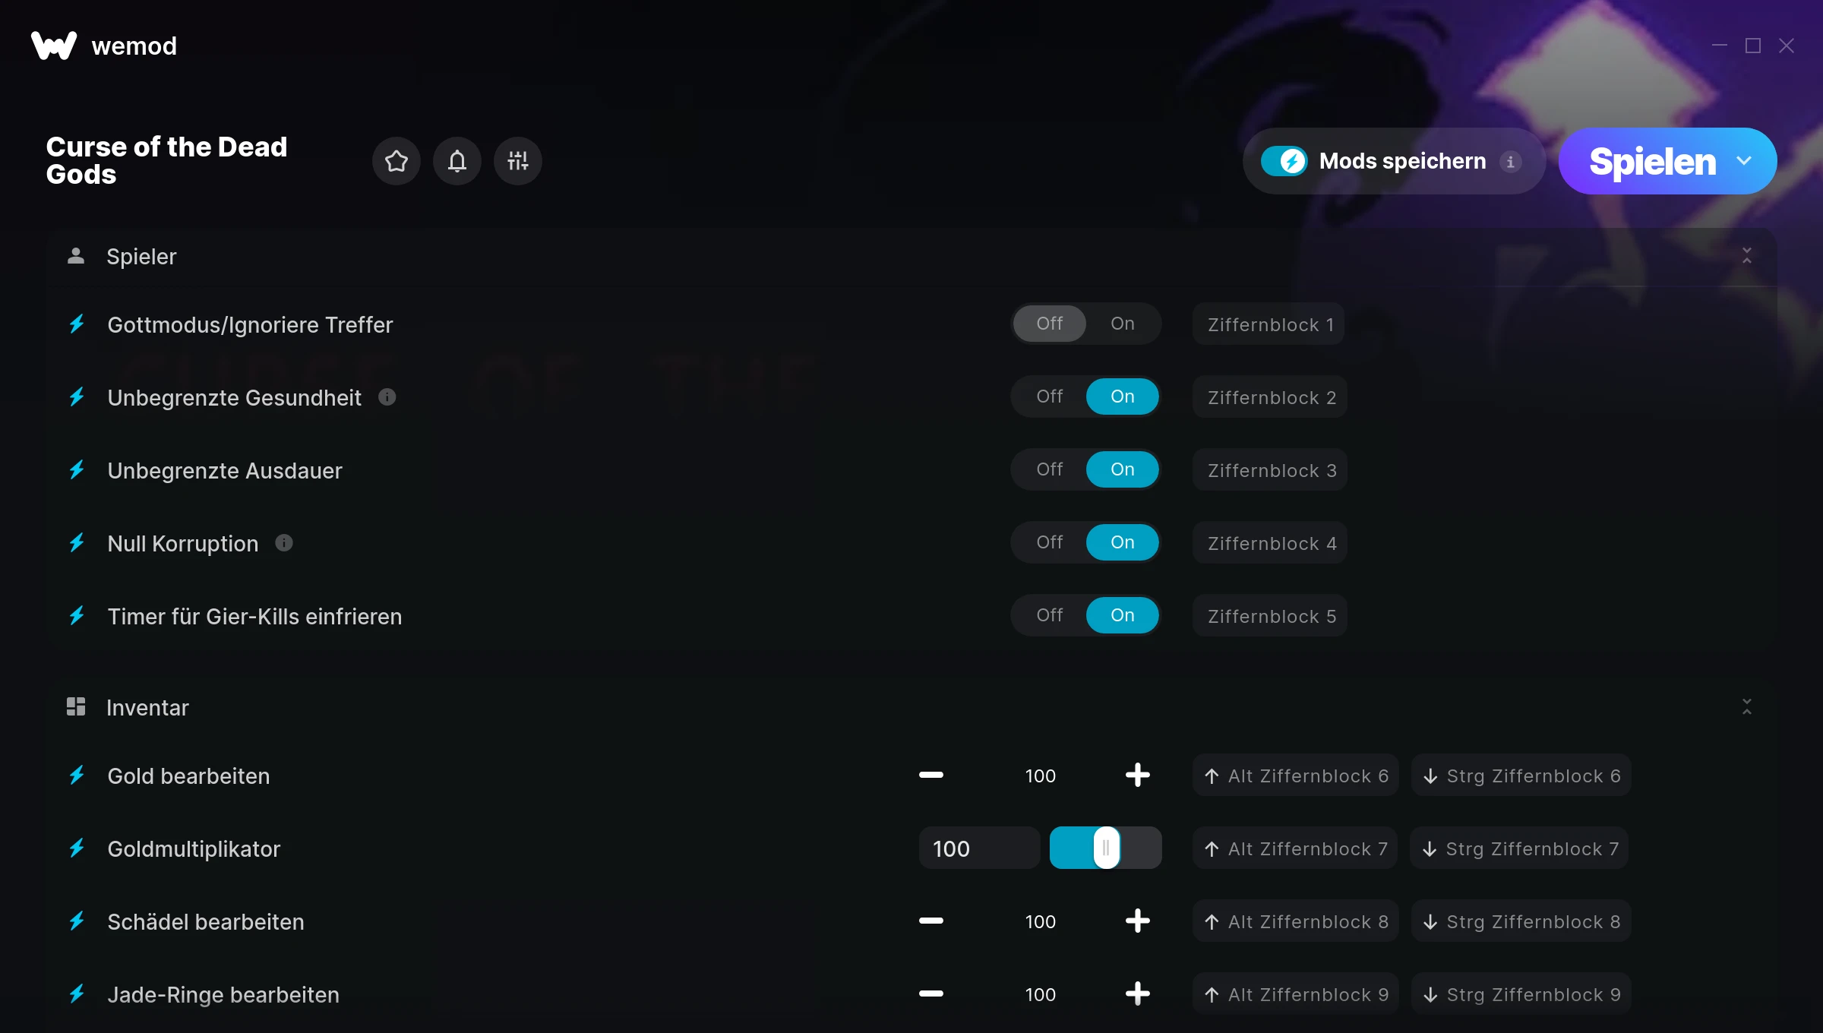The height and width of the screenshot is (1033, 1823).
Task: Click the Spielen button
Action: [x=1651, y=161]
